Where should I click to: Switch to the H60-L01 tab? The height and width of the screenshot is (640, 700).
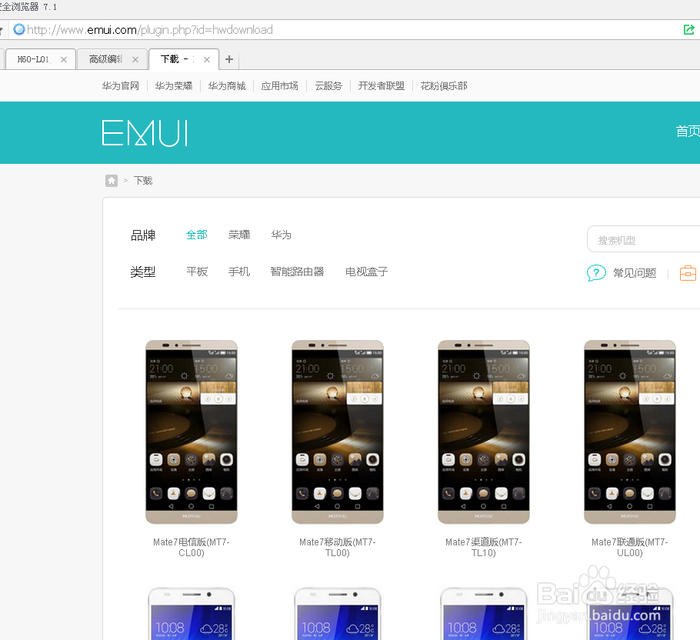33,58
